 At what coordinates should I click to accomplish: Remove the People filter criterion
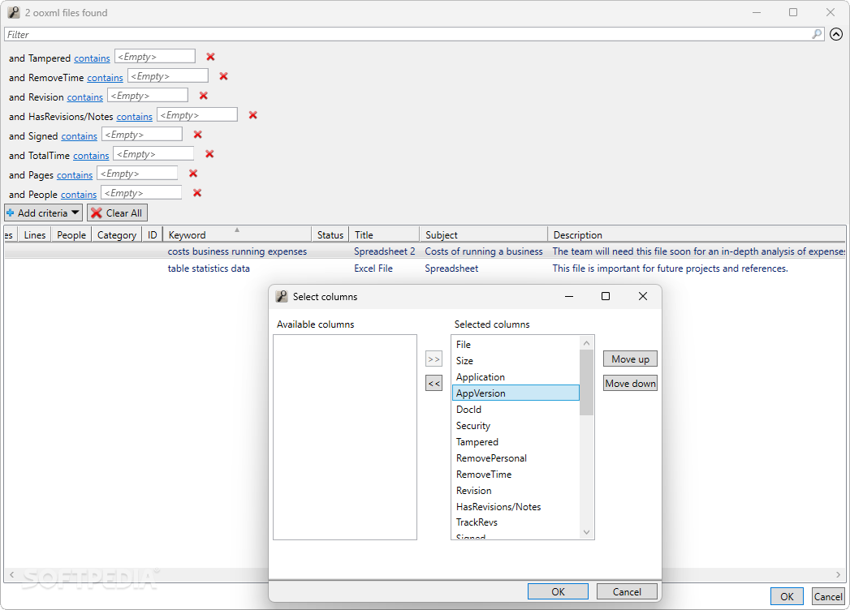[197, 193]
